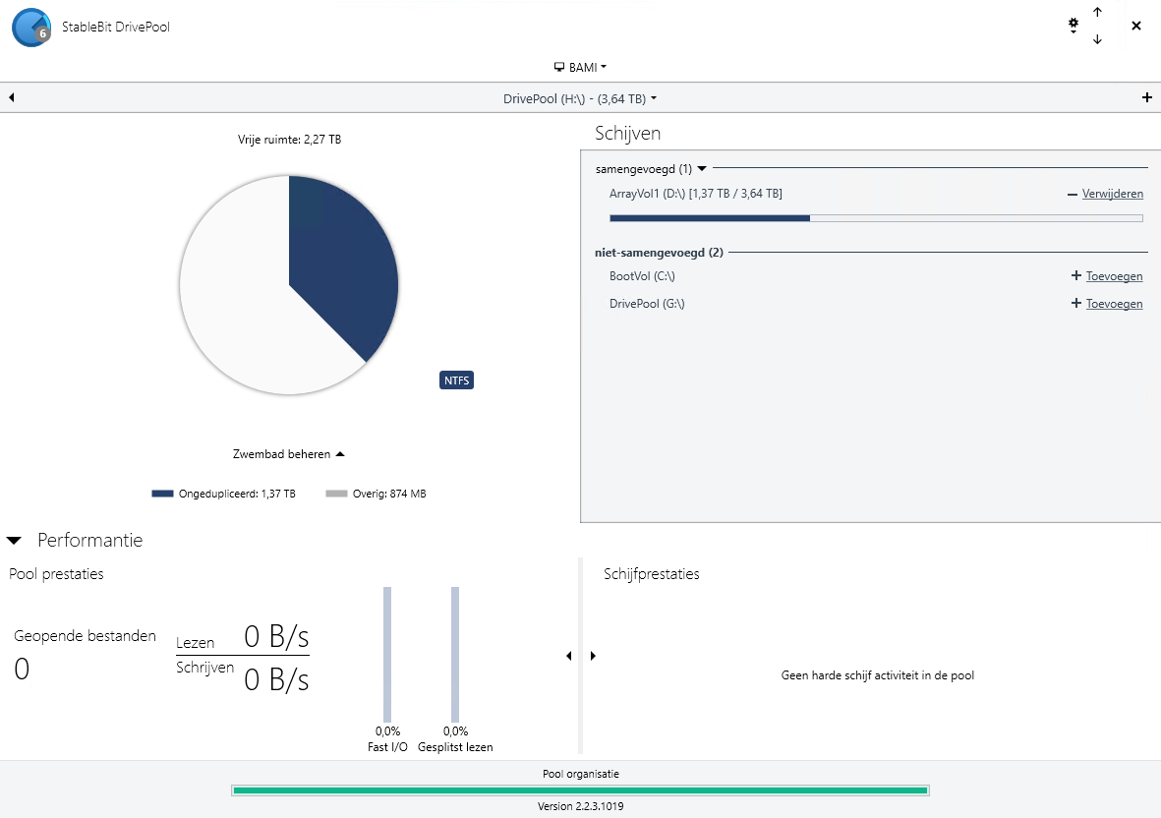Click the Overig gray legend swatch

(336, 494)
